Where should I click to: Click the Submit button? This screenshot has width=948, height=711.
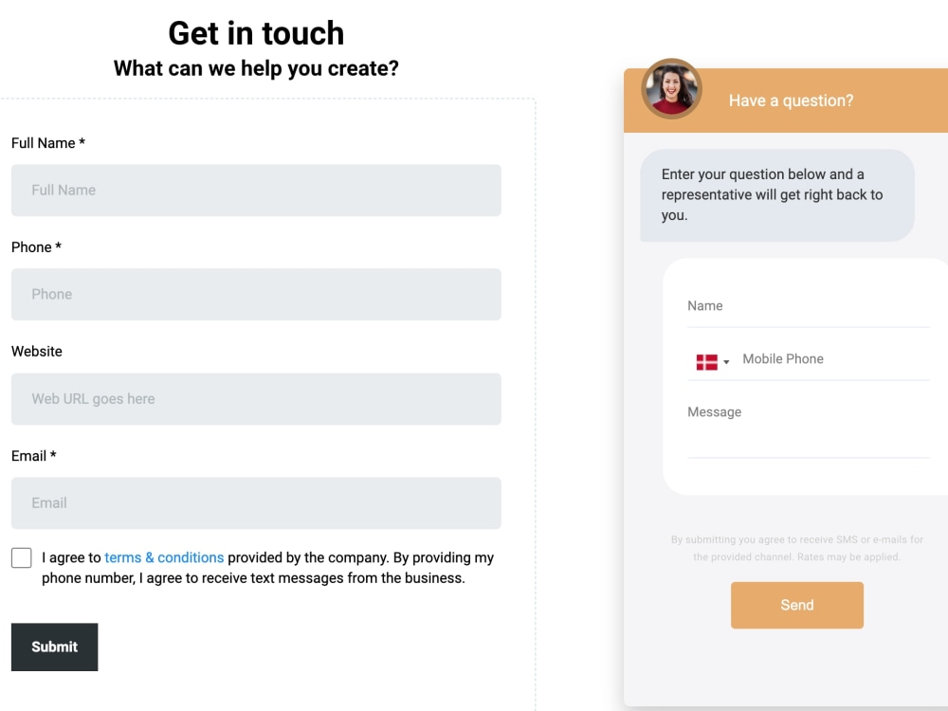(54, 647)
